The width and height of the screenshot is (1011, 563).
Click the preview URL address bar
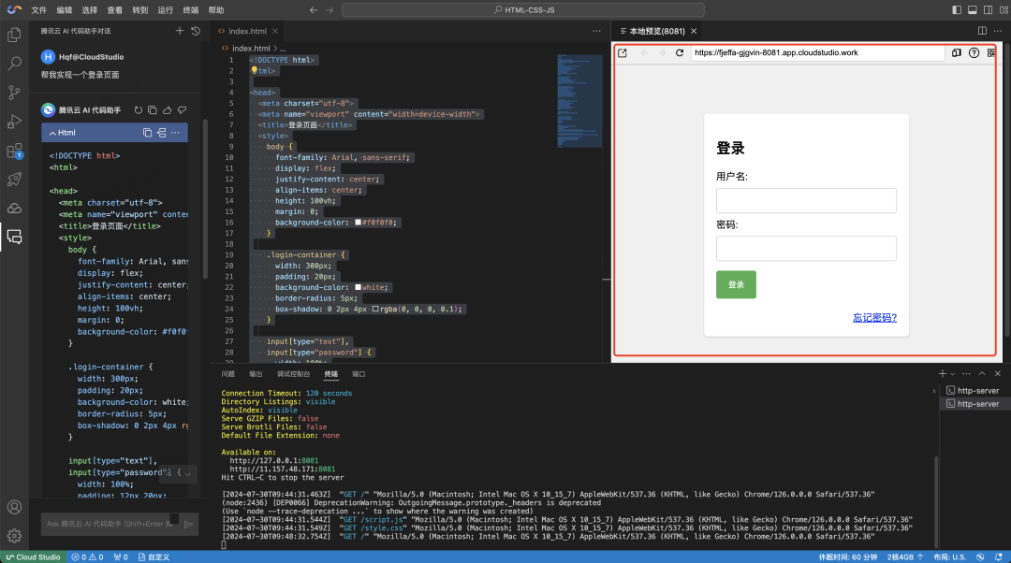tap(817, 52)
